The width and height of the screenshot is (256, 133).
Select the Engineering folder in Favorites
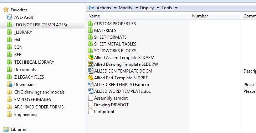tap(25, 115)
